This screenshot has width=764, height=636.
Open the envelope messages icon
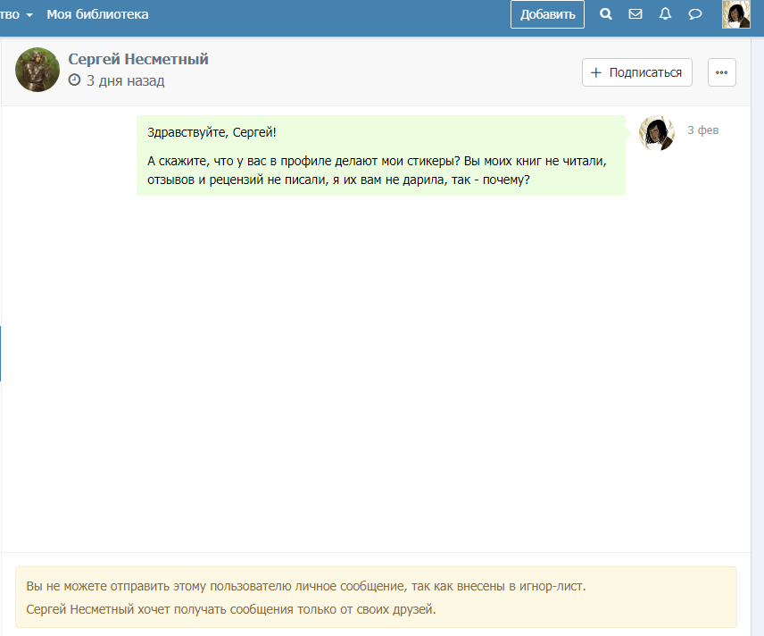635,14
